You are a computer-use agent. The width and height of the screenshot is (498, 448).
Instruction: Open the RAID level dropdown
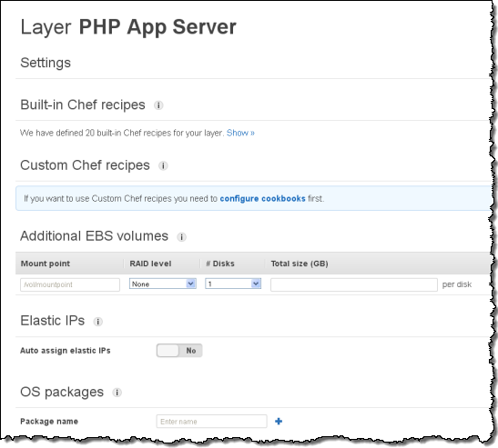pos(163,284)
